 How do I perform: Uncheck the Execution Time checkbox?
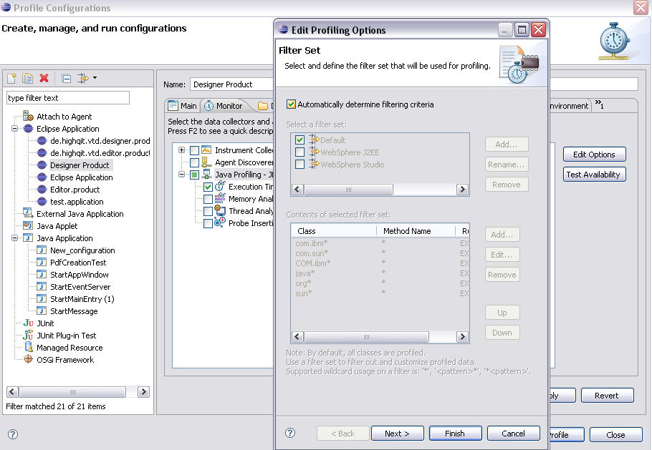tap(208, 187)
